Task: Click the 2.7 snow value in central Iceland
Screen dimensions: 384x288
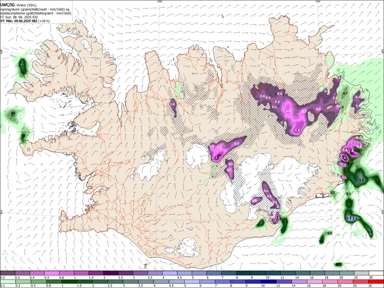Action: 218,157
